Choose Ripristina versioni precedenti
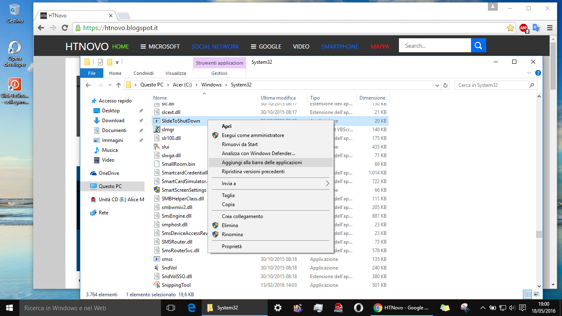The width and height of the screenshot is (562, 316). 271,172
